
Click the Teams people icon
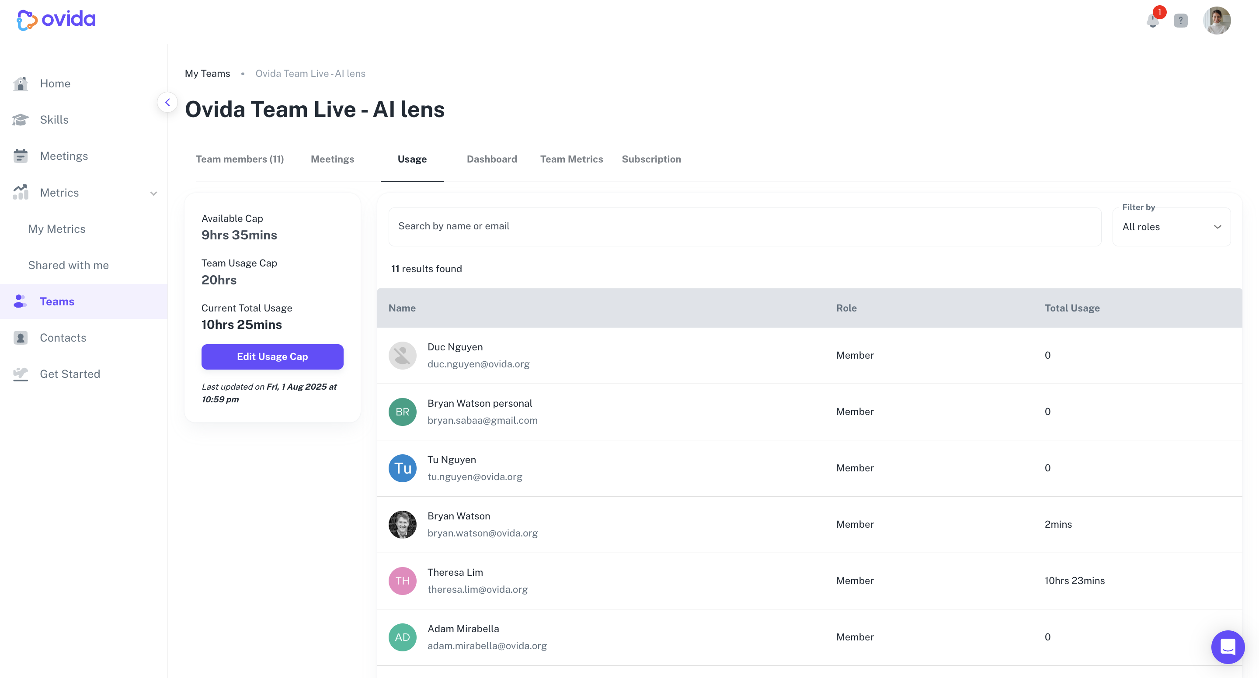pos(21,301)
